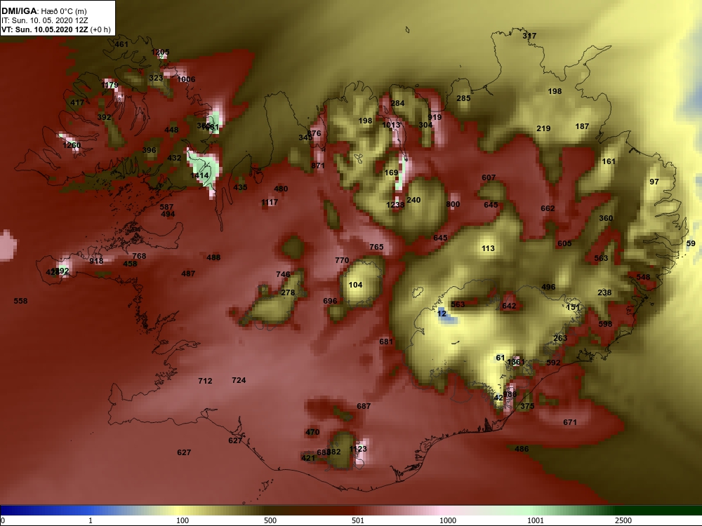This screenshot has width=702, height=526.
Task: Click the map value 1117
Action: (270, 202)
